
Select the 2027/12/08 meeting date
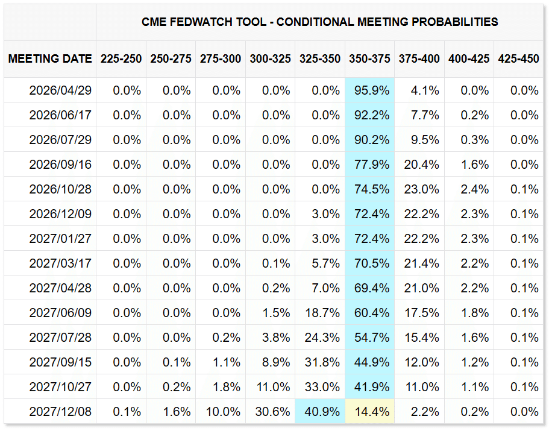(x=60, y=412)
